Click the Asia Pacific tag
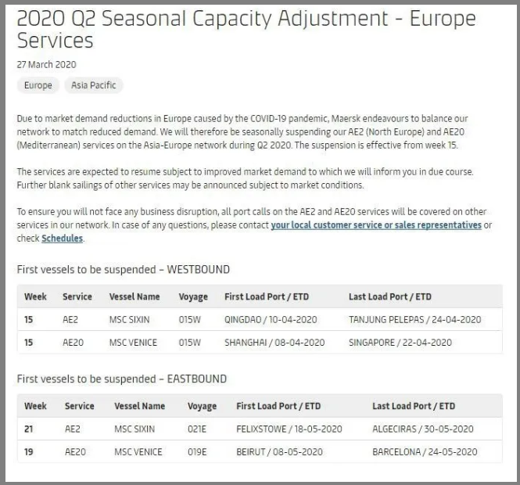Image resolution: width=520 pixels, height=485 pixels. coord(91,85)
